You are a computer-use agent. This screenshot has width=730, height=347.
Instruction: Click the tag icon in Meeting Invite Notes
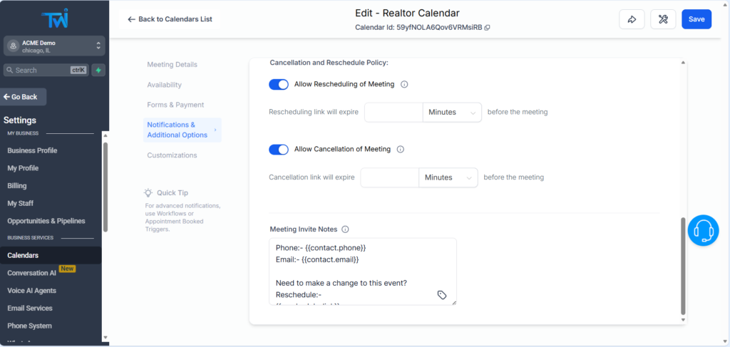442,295
